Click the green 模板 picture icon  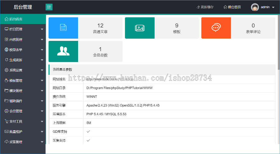tap(140, 28)
